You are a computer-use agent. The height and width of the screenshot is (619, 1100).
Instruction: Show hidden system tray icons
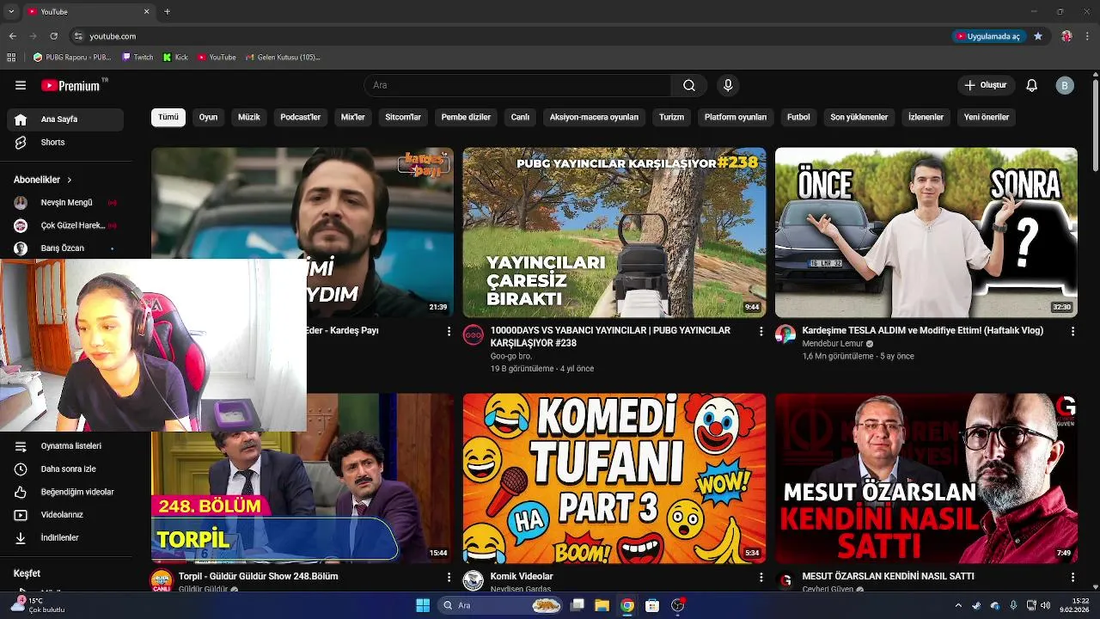point(958,605)
